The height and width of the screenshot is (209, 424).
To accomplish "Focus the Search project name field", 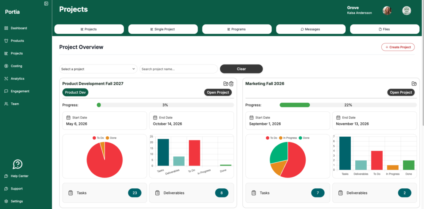I will point(178,69).
